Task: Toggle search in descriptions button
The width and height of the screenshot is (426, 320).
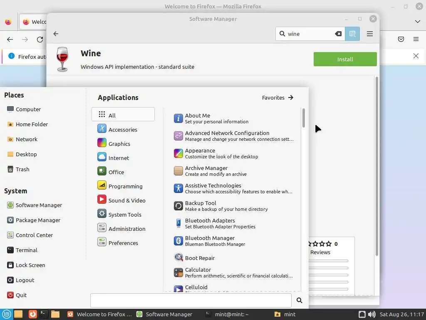Action: [352, 34]
